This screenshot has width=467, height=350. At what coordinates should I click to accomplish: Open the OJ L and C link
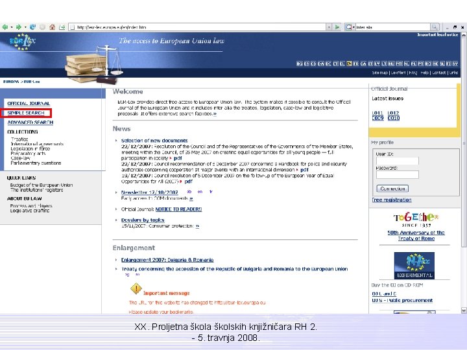pyautogui.click(x=384, y=294)
